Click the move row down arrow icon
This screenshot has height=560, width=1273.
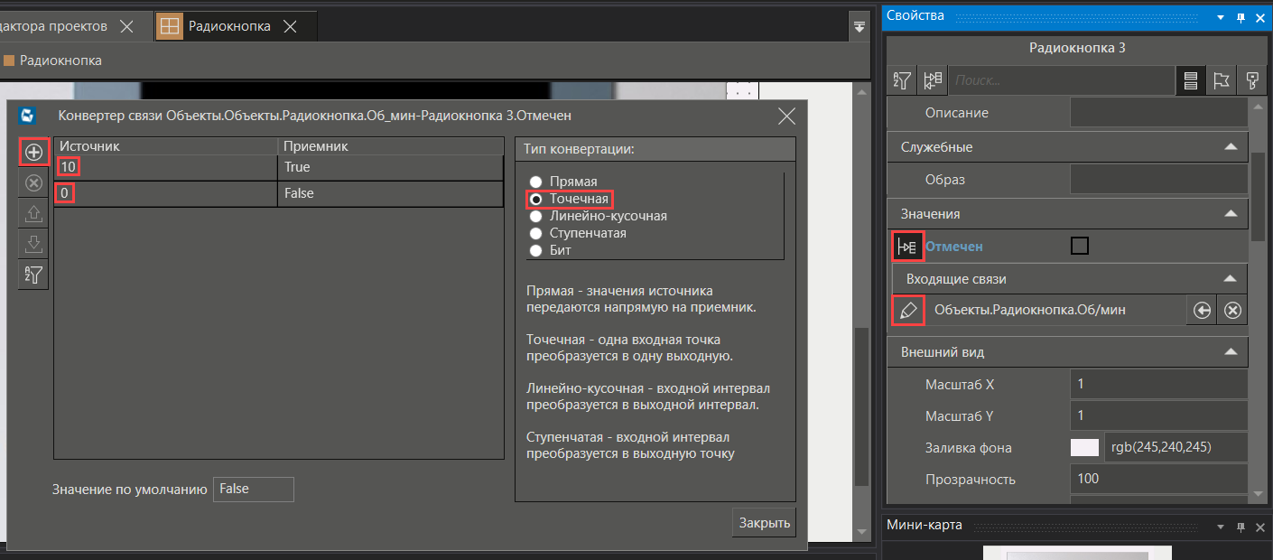coord(33,244)
